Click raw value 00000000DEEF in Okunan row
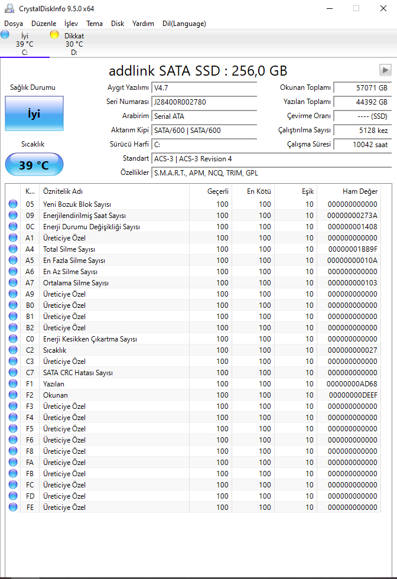Image resolution: width=397 pixels, height=579 pixels. 353,395
